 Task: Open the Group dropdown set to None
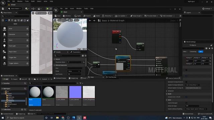74,71
